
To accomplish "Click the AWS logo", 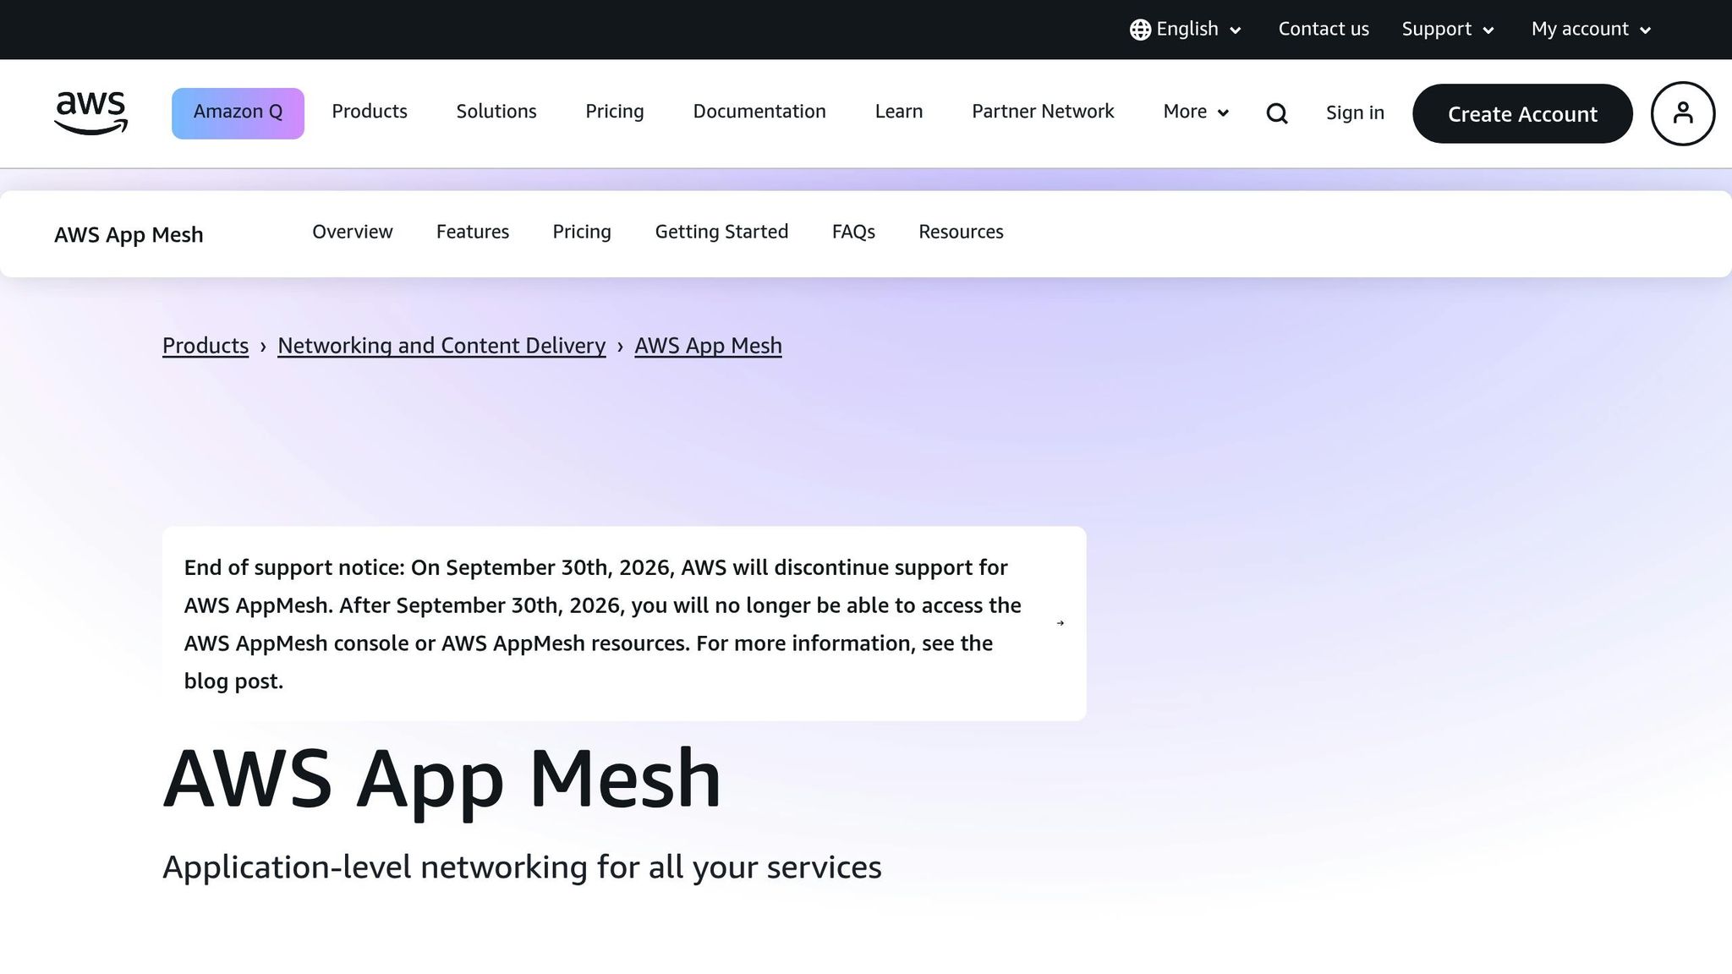I will 90,113.
